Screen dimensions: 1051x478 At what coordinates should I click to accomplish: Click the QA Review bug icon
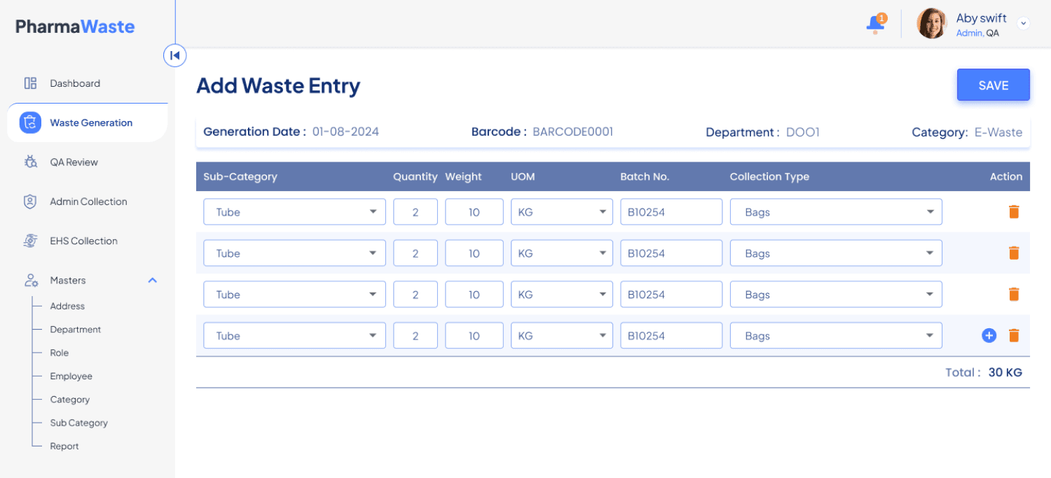(30, 162)
